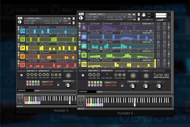Click the KICK VOLUME knob icon in TURNER_PART_II
190x127 pixels.
tap(92, 24)
